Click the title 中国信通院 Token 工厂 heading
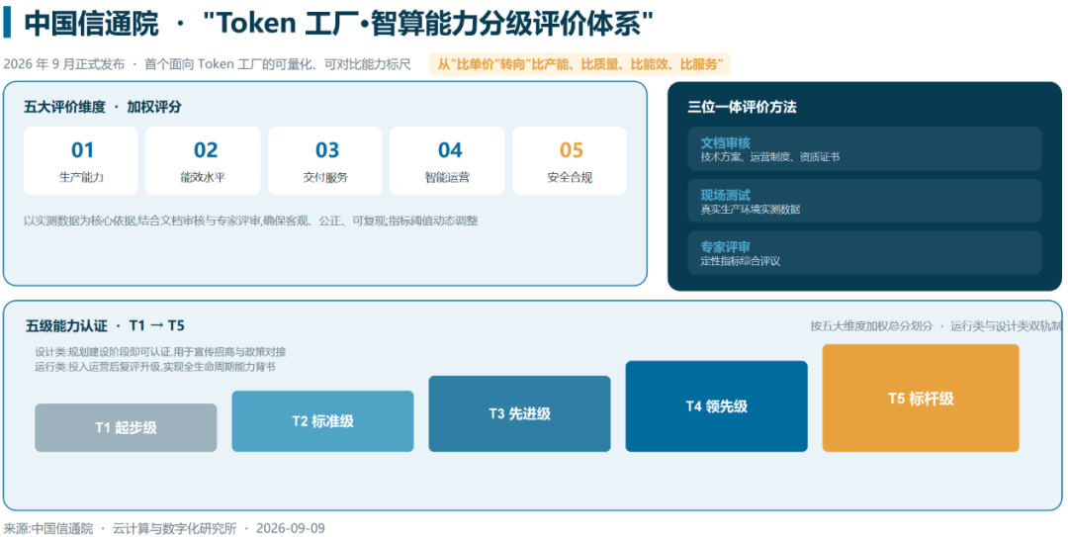 [x=338, y=23]
